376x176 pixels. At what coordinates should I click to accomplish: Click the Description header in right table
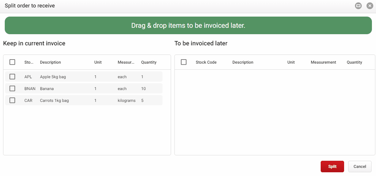(243, 62)
